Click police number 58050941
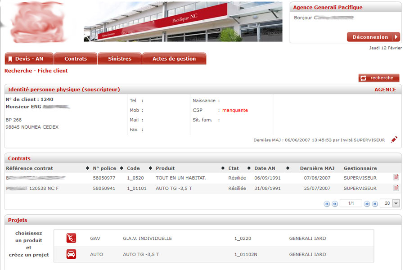The height and width of the screenshot is (270, 405). [104, 189]
